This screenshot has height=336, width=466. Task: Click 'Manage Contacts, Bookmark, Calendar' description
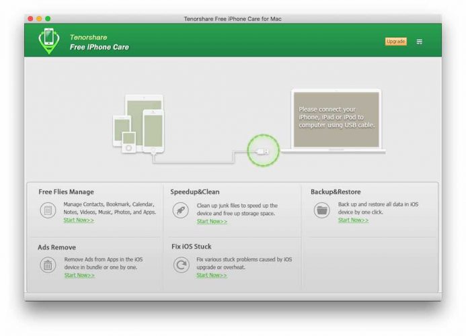tap(110, 208)
